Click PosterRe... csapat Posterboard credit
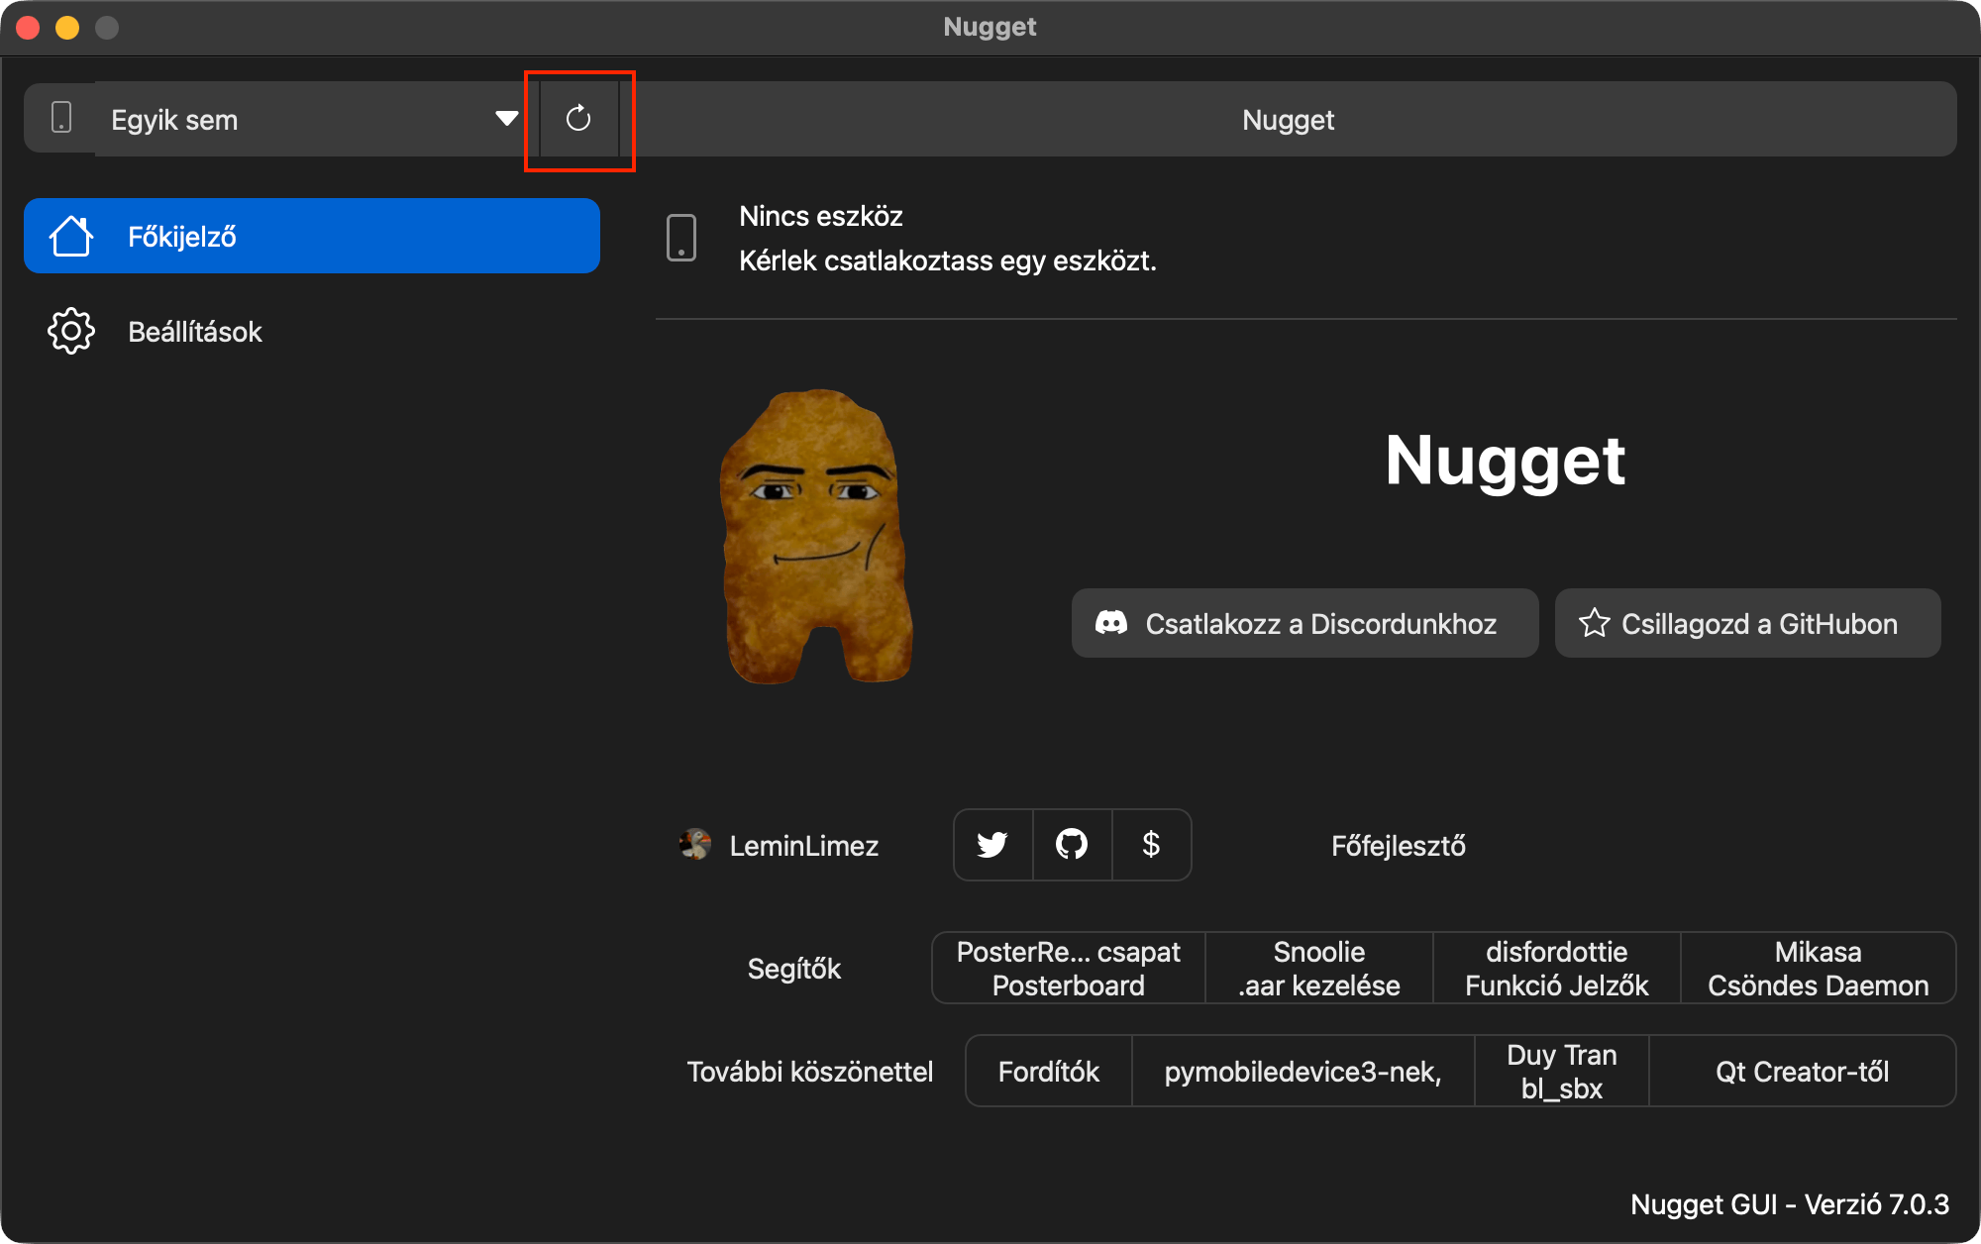1981x1244 pixels. [x=1068, y=969]
